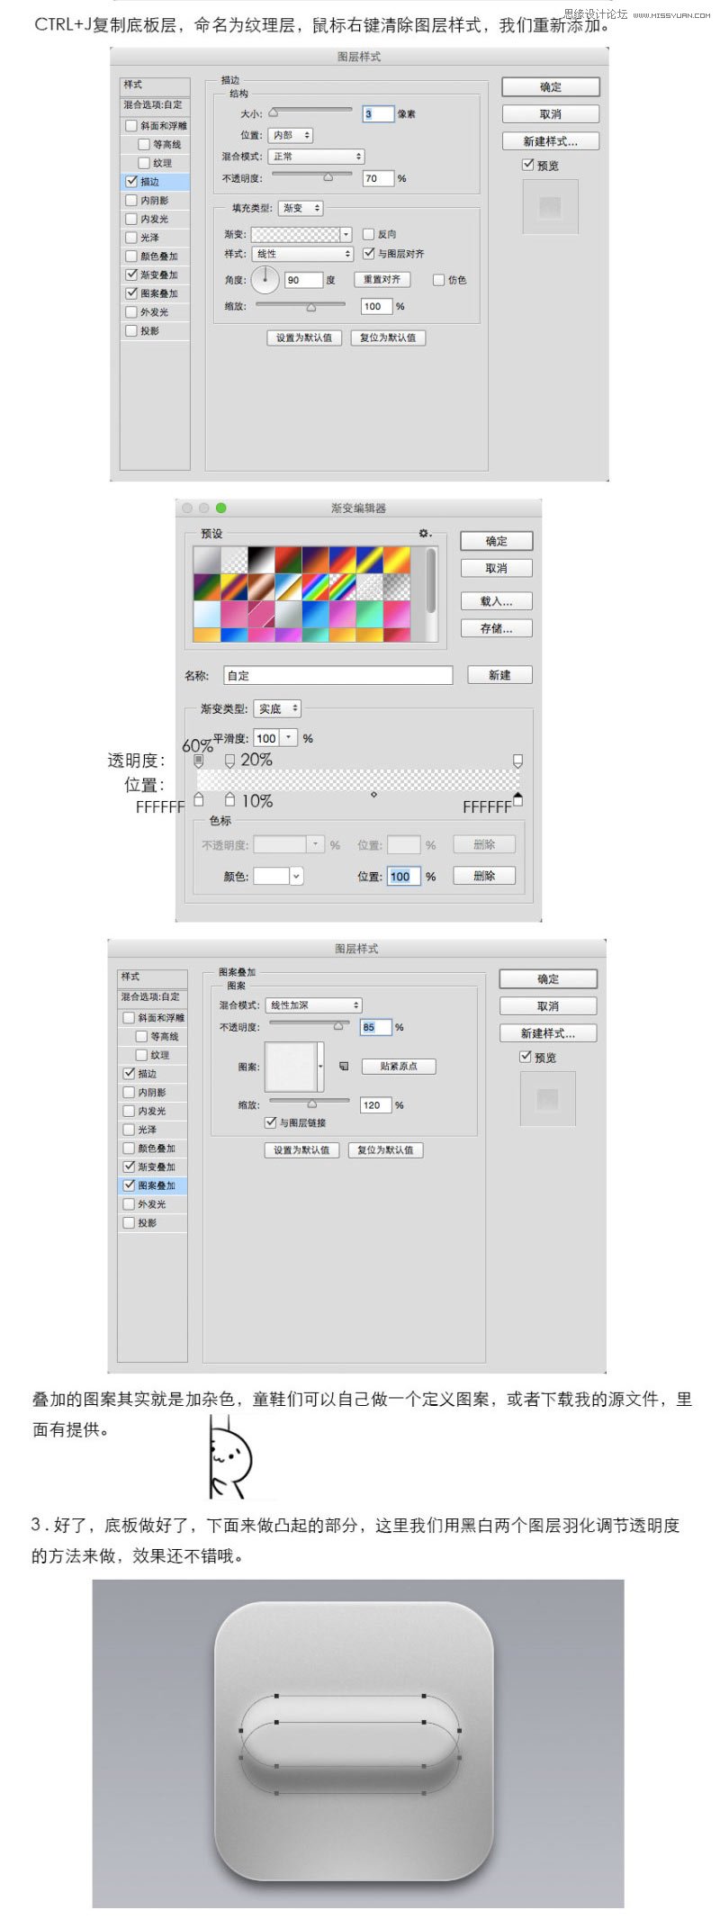720x1928 pixels.
Task: Click Cancel (取消) in the Pattern Overlay dialog
Action: 548,1006
